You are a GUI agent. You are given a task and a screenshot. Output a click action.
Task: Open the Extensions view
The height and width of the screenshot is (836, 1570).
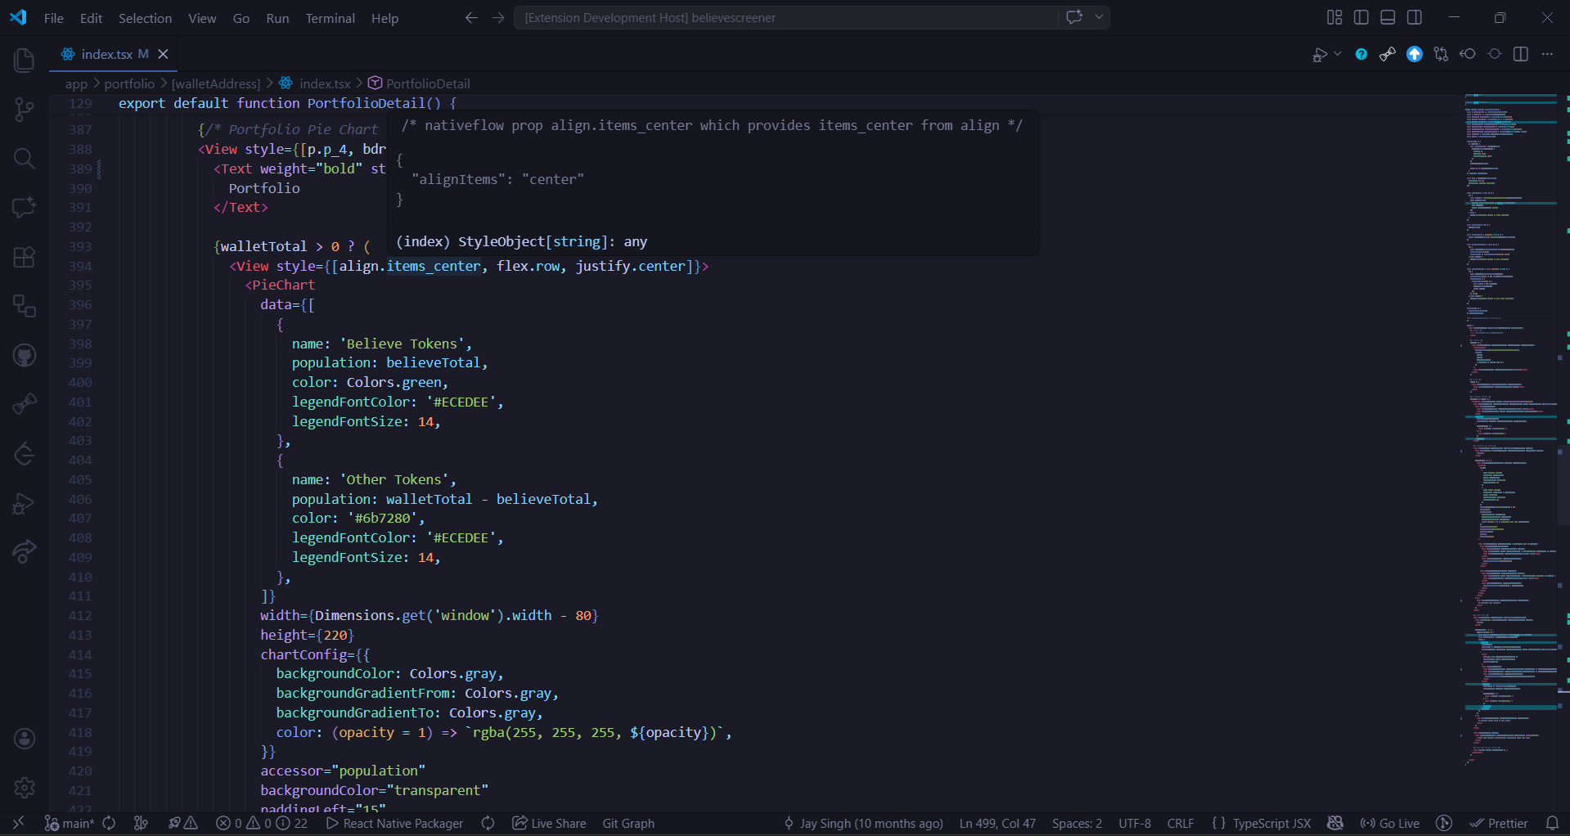(x=25, y=257)
